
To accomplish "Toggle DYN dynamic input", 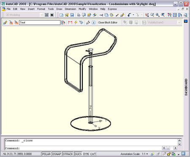I will click(x=86, y=154).
